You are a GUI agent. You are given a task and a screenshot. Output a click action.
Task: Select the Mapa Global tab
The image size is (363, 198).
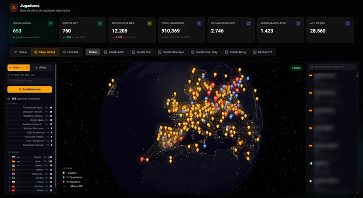point(45,52)
